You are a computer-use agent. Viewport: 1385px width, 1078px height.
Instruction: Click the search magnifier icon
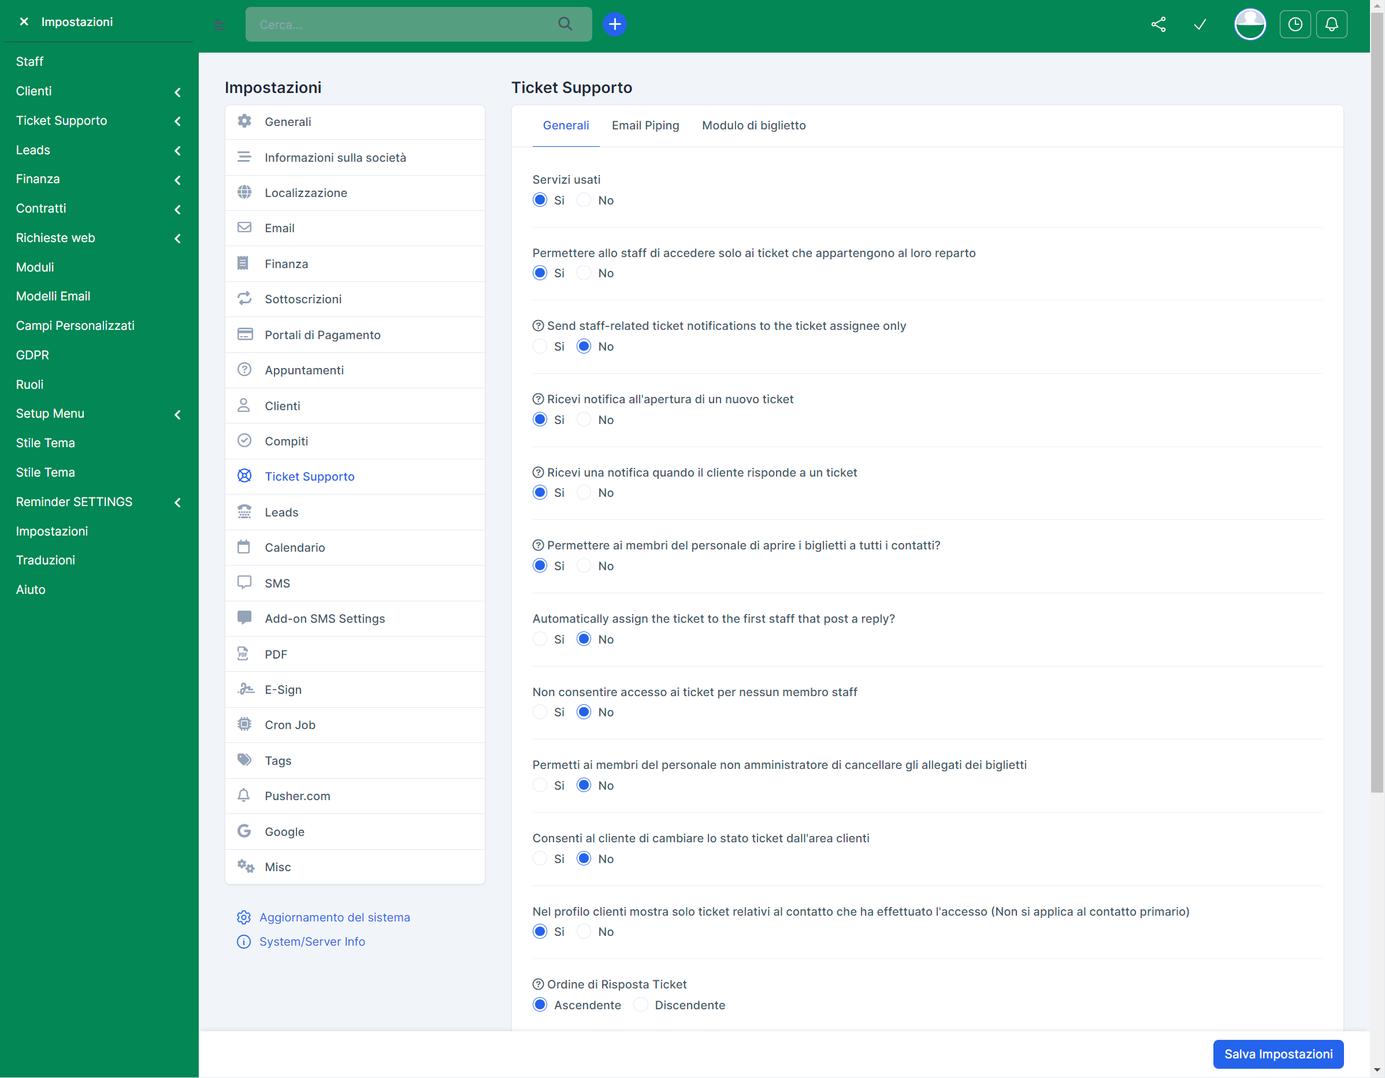point(565,24)
